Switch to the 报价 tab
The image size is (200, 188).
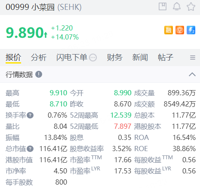pos(13,58)
